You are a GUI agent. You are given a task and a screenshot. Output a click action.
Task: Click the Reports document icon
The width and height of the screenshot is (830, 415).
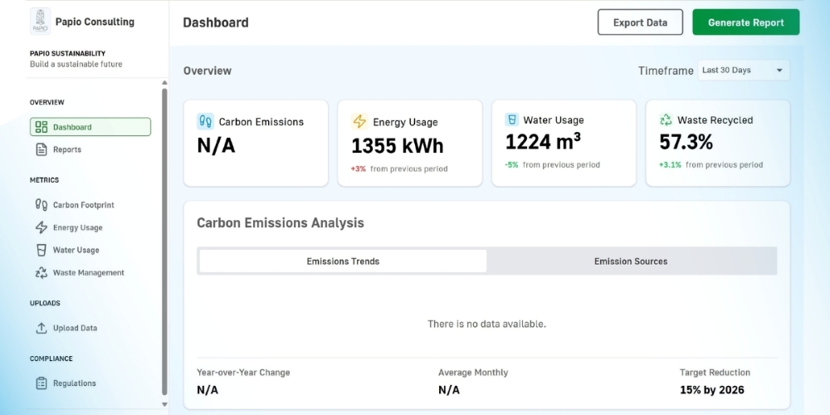coord(41,149)
